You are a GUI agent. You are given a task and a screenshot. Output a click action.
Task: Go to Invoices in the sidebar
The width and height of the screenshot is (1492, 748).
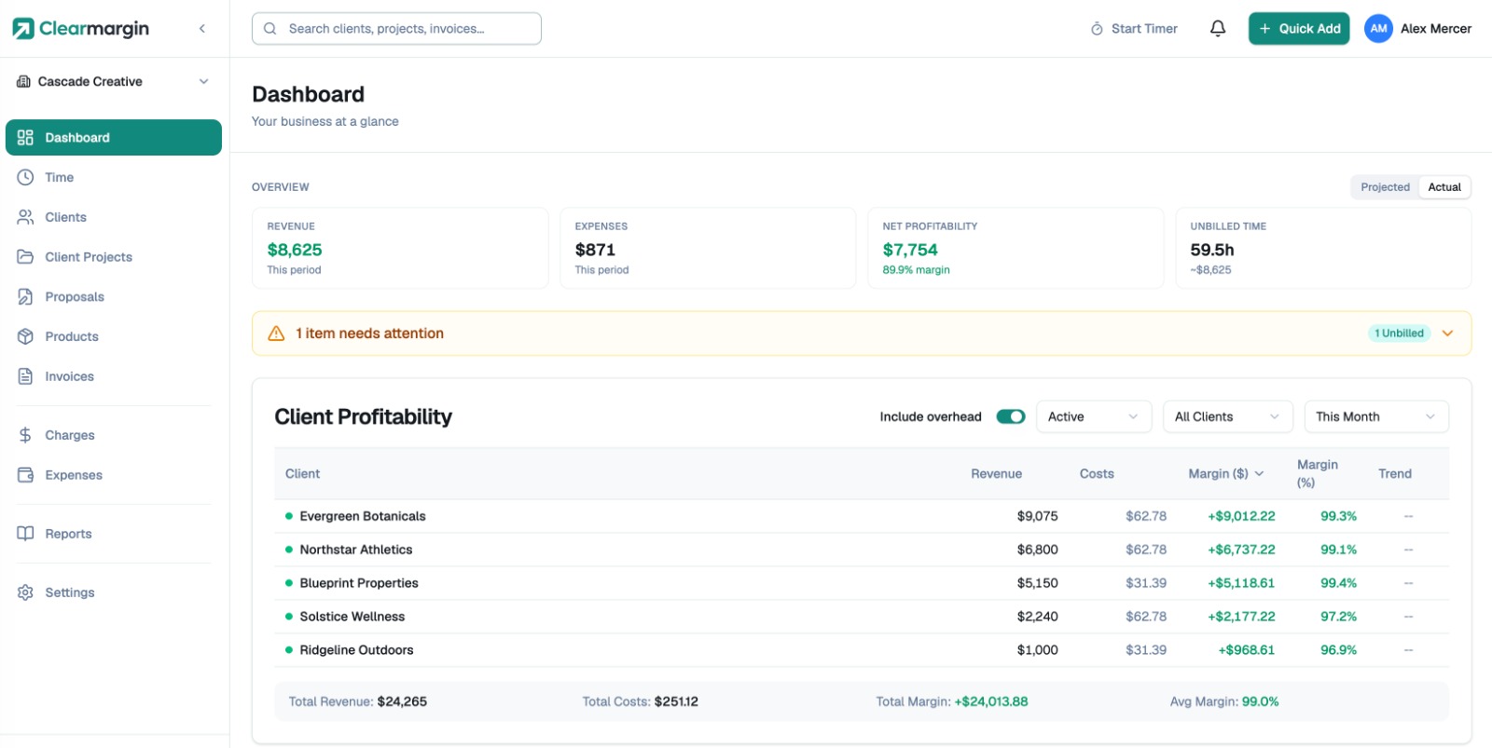click(x=69, y=376)
